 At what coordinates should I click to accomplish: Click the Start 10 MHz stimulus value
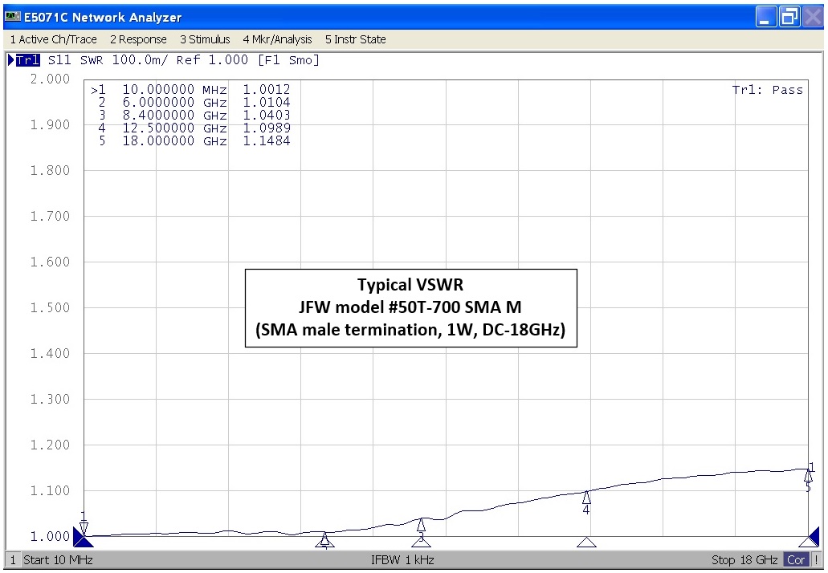pos(58,560)
